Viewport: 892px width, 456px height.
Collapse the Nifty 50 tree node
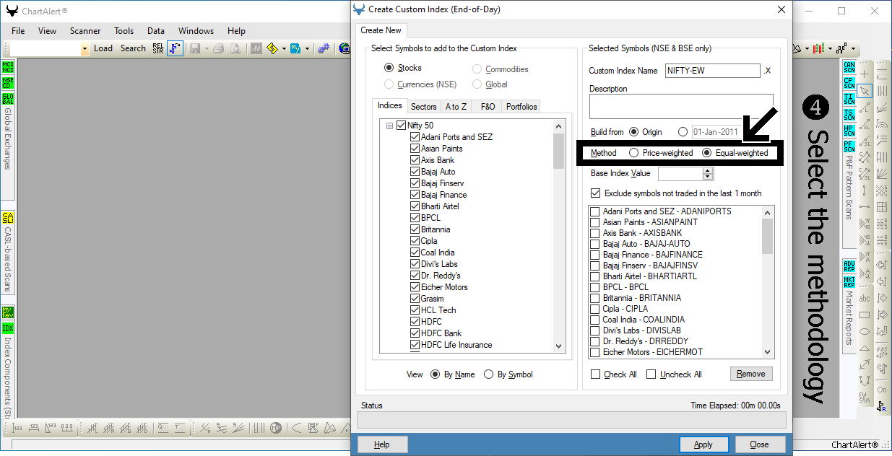pyautogui.click(x=389, y=126)
